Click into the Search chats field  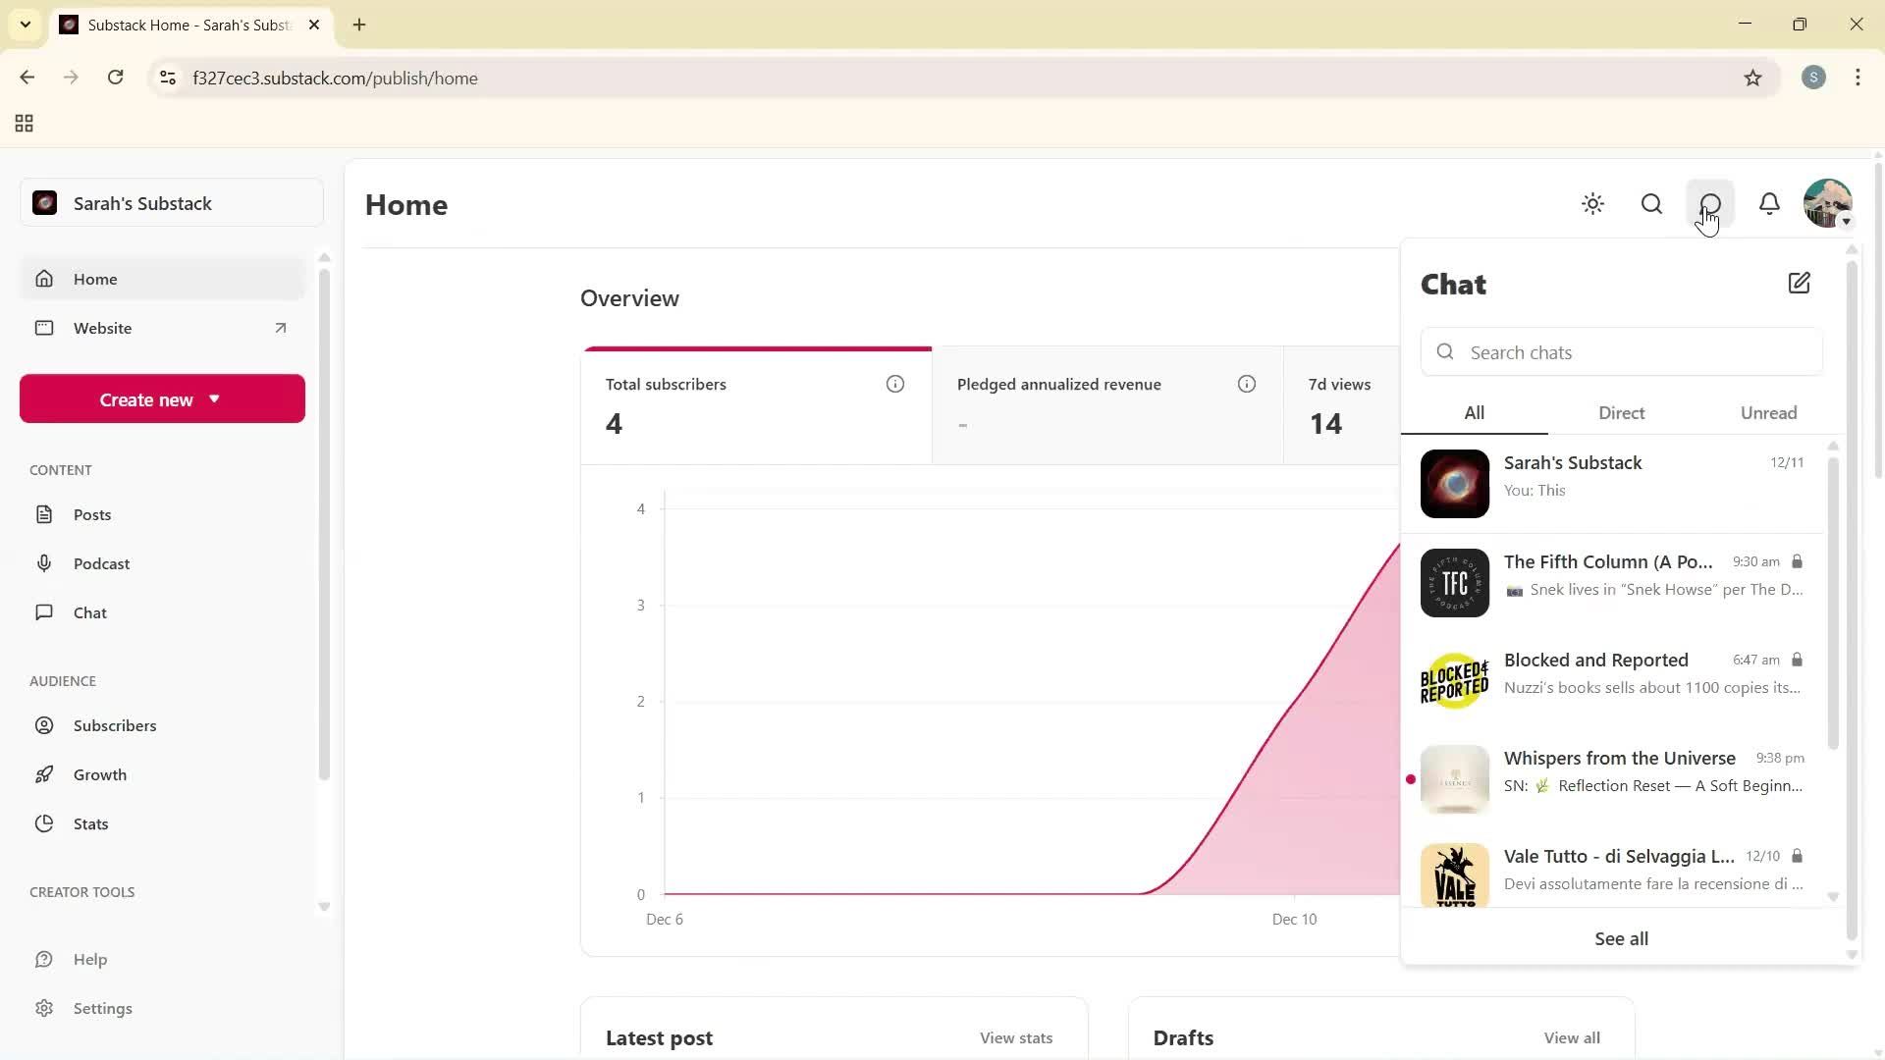click(x=1621, y=351)
